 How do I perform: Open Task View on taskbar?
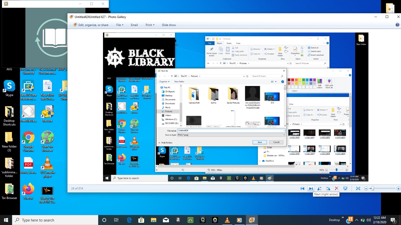coord(116,220)
